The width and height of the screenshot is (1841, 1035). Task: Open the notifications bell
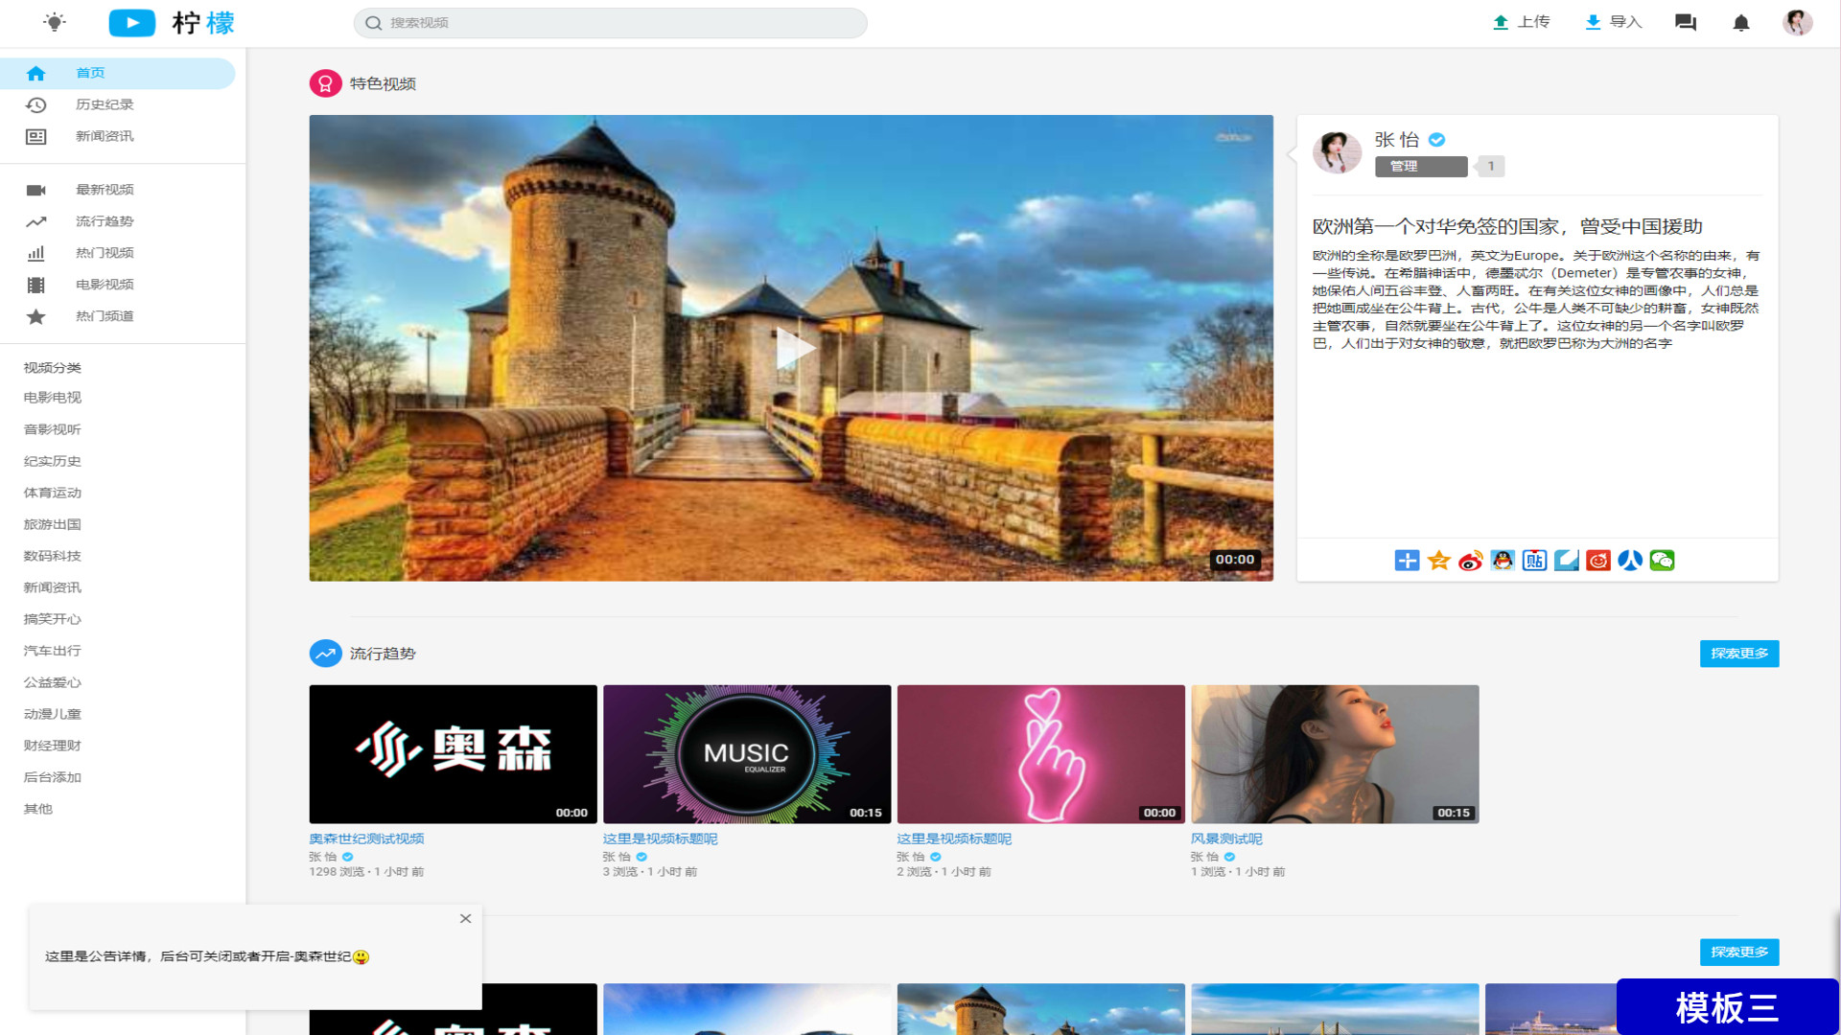click(x=1741, y=23)
